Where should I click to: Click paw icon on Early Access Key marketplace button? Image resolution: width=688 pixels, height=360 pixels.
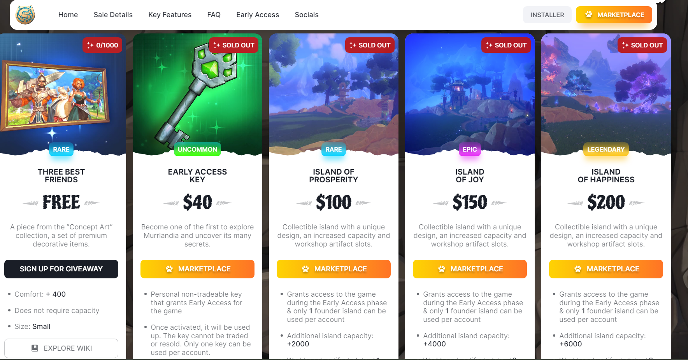click(169, 269)
